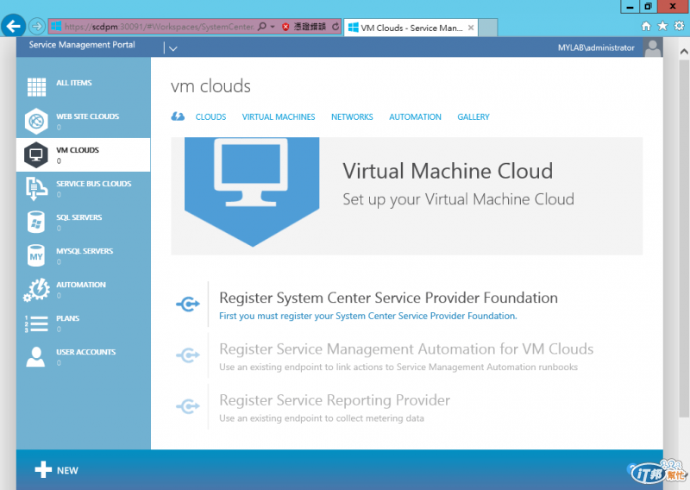Click the address bar search magnifier icon
The image size is (690, 490).
262,27
